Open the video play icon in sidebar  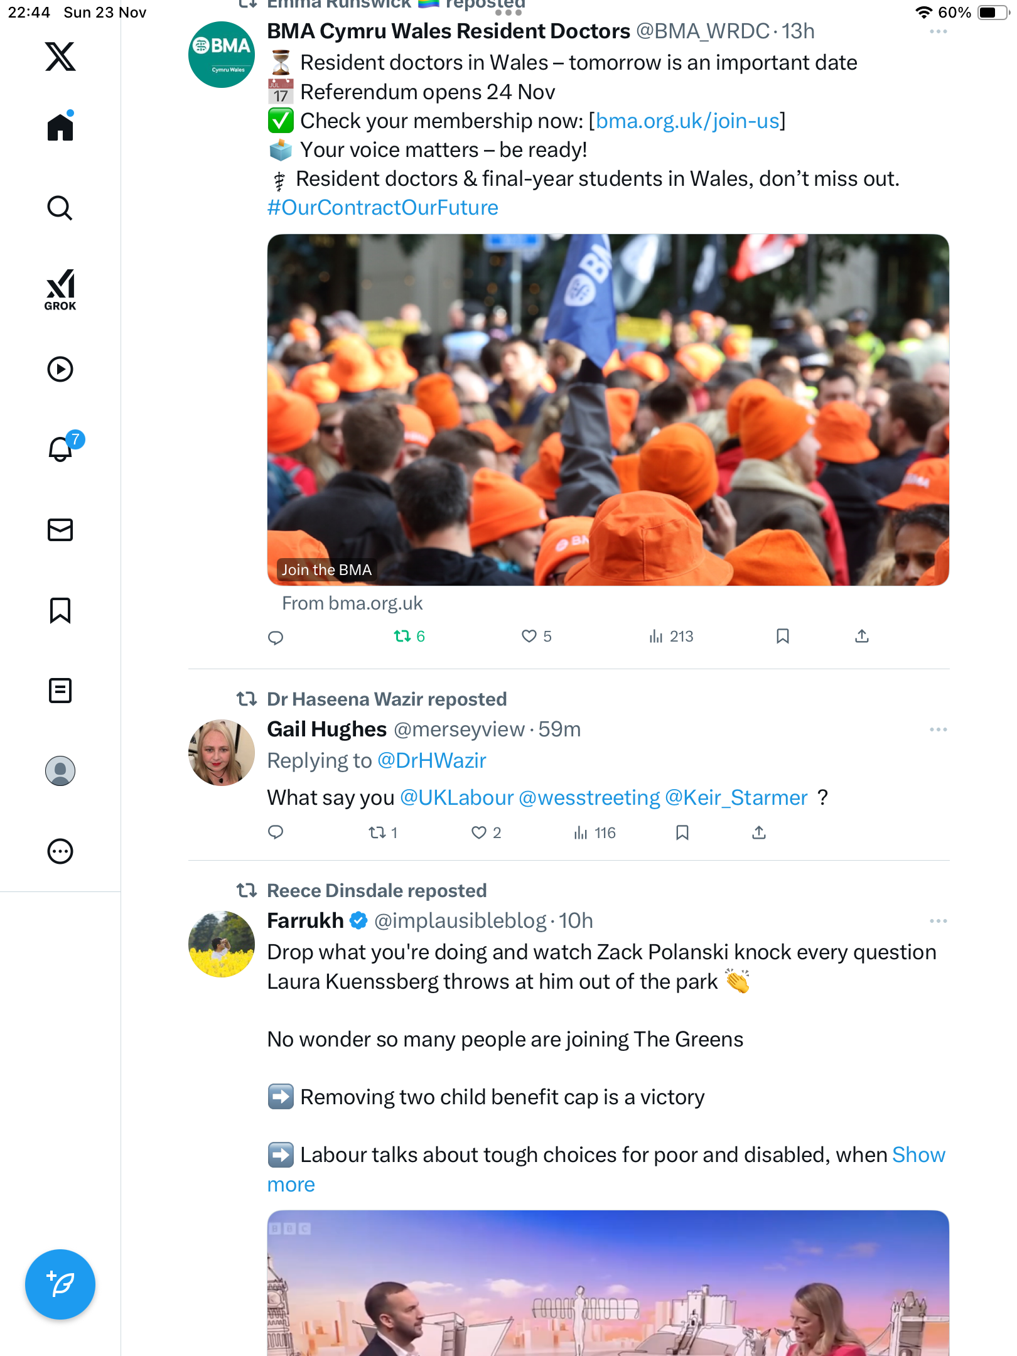click(60, 369)
